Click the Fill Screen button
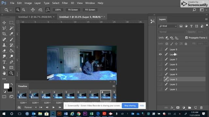 [x=90, y=10]
